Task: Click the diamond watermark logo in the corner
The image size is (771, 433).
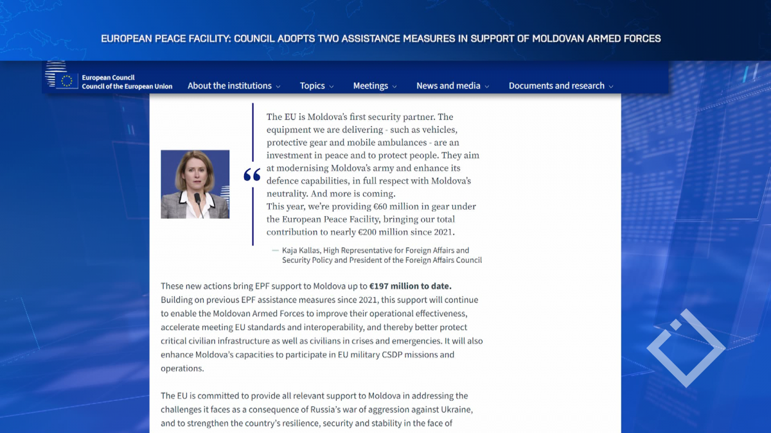Action: coord(686,348)
